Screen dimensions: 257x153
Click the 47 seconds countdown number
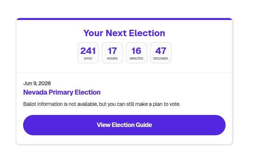(x=161, y=51)
